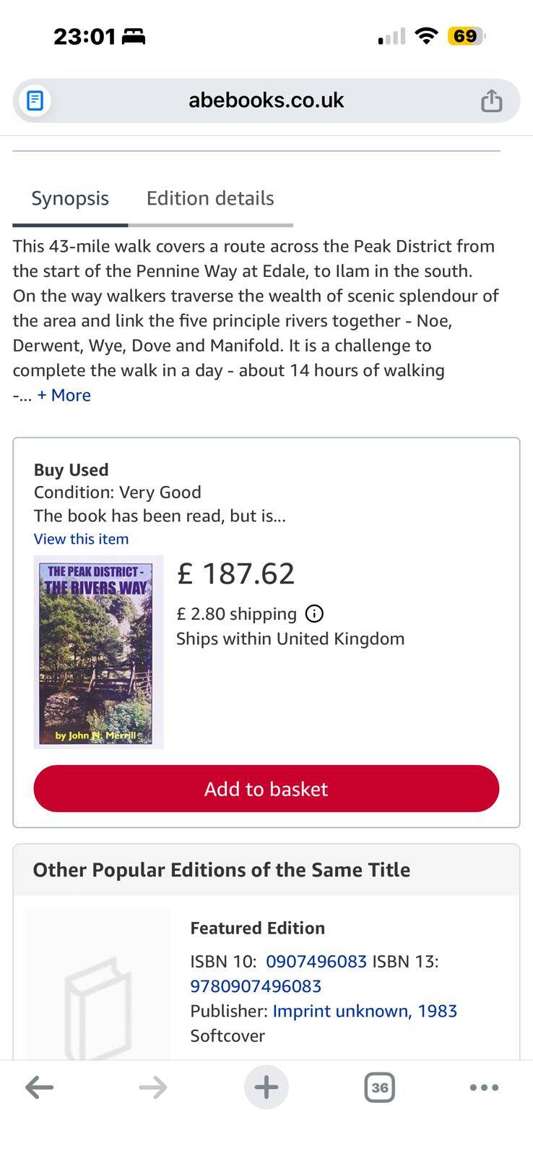Image resolution: width=533 pixels, height=1157 pixels.
Task: Tap the battery indicator in status bar
Action: tap(466, 36)
